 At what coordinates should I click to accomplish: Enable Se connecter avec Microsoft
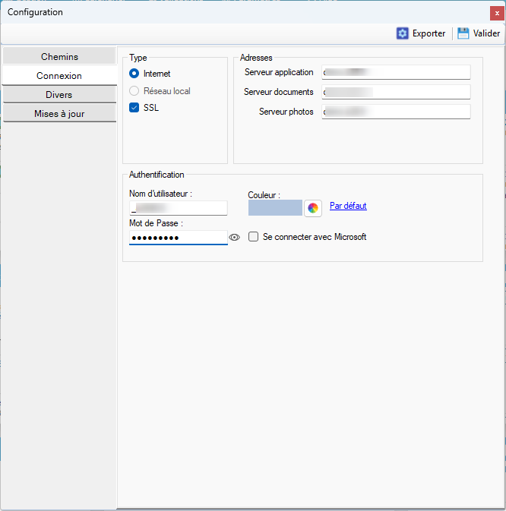[x=254, y=237]
